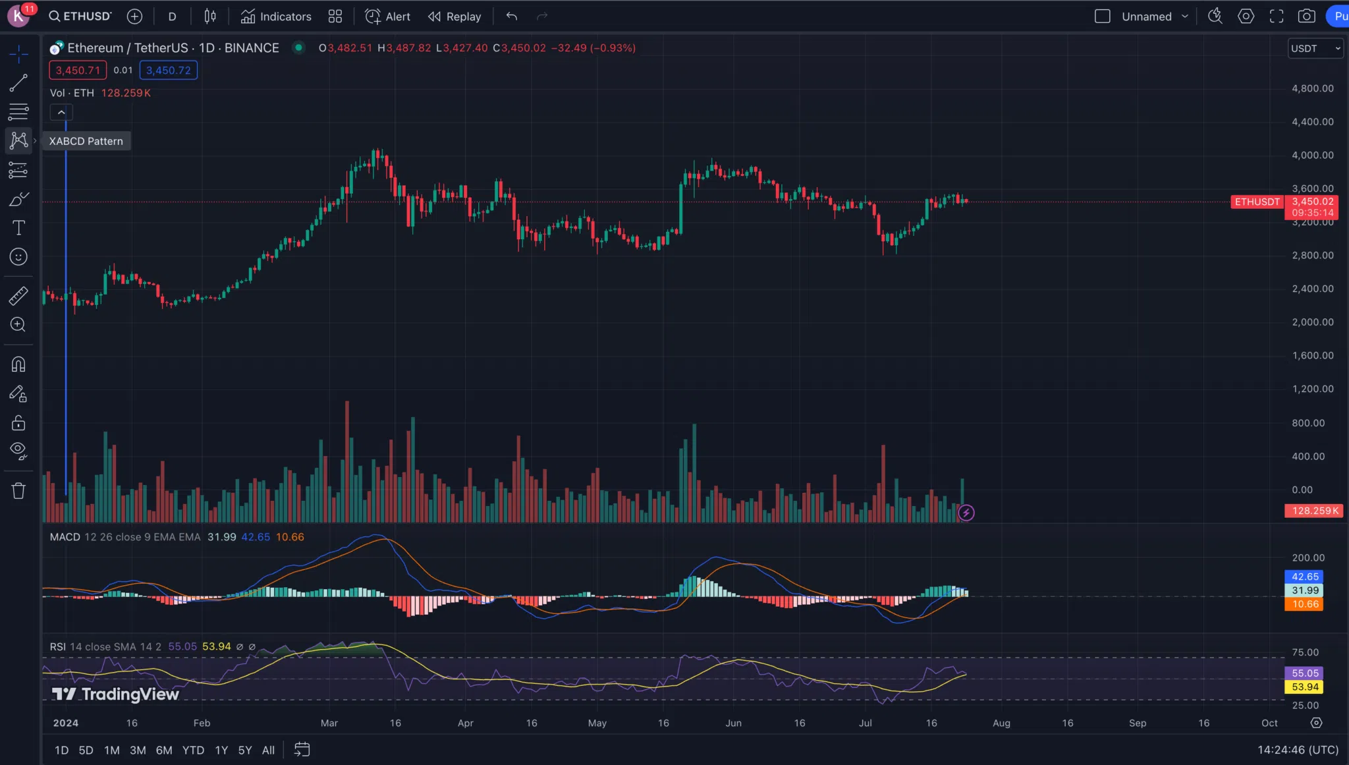
Task: Collapse the indicator legend with the chevron
Action: point(61,112)
